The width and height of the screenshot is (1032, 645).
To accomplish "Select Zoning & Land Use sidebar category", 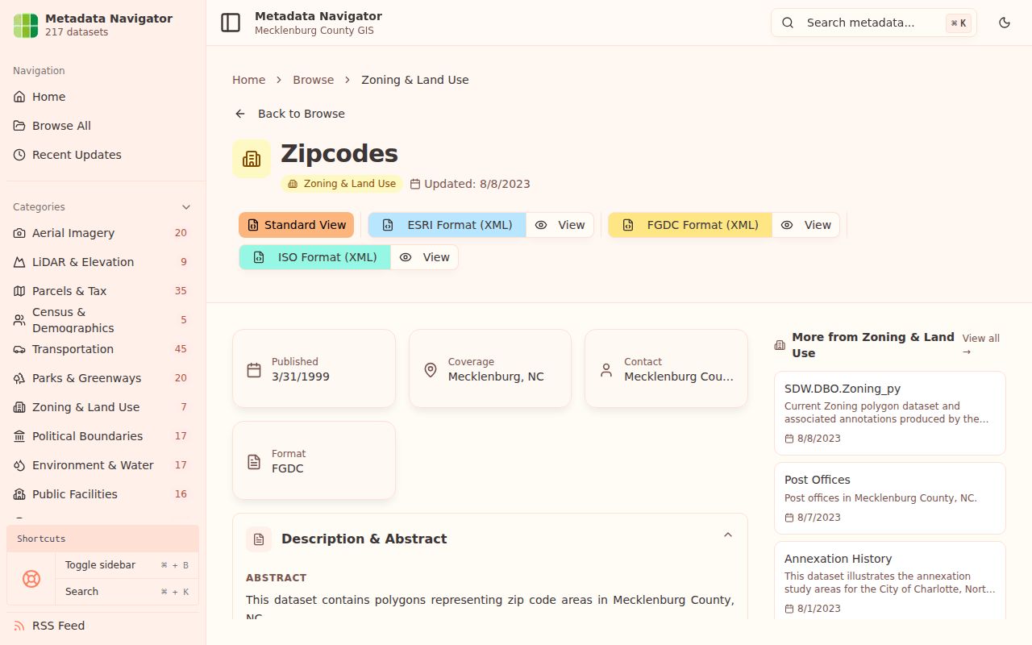I will point(103,407).
